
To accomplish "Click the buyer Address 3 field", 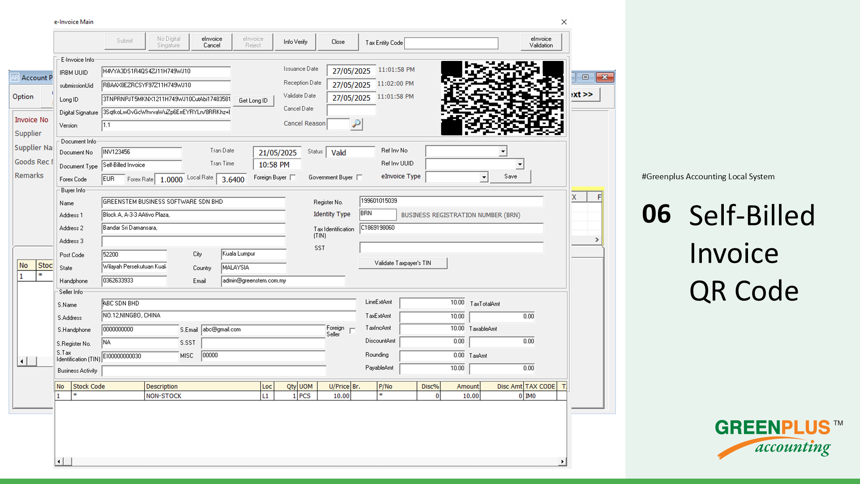I will [x=193, y=242].
